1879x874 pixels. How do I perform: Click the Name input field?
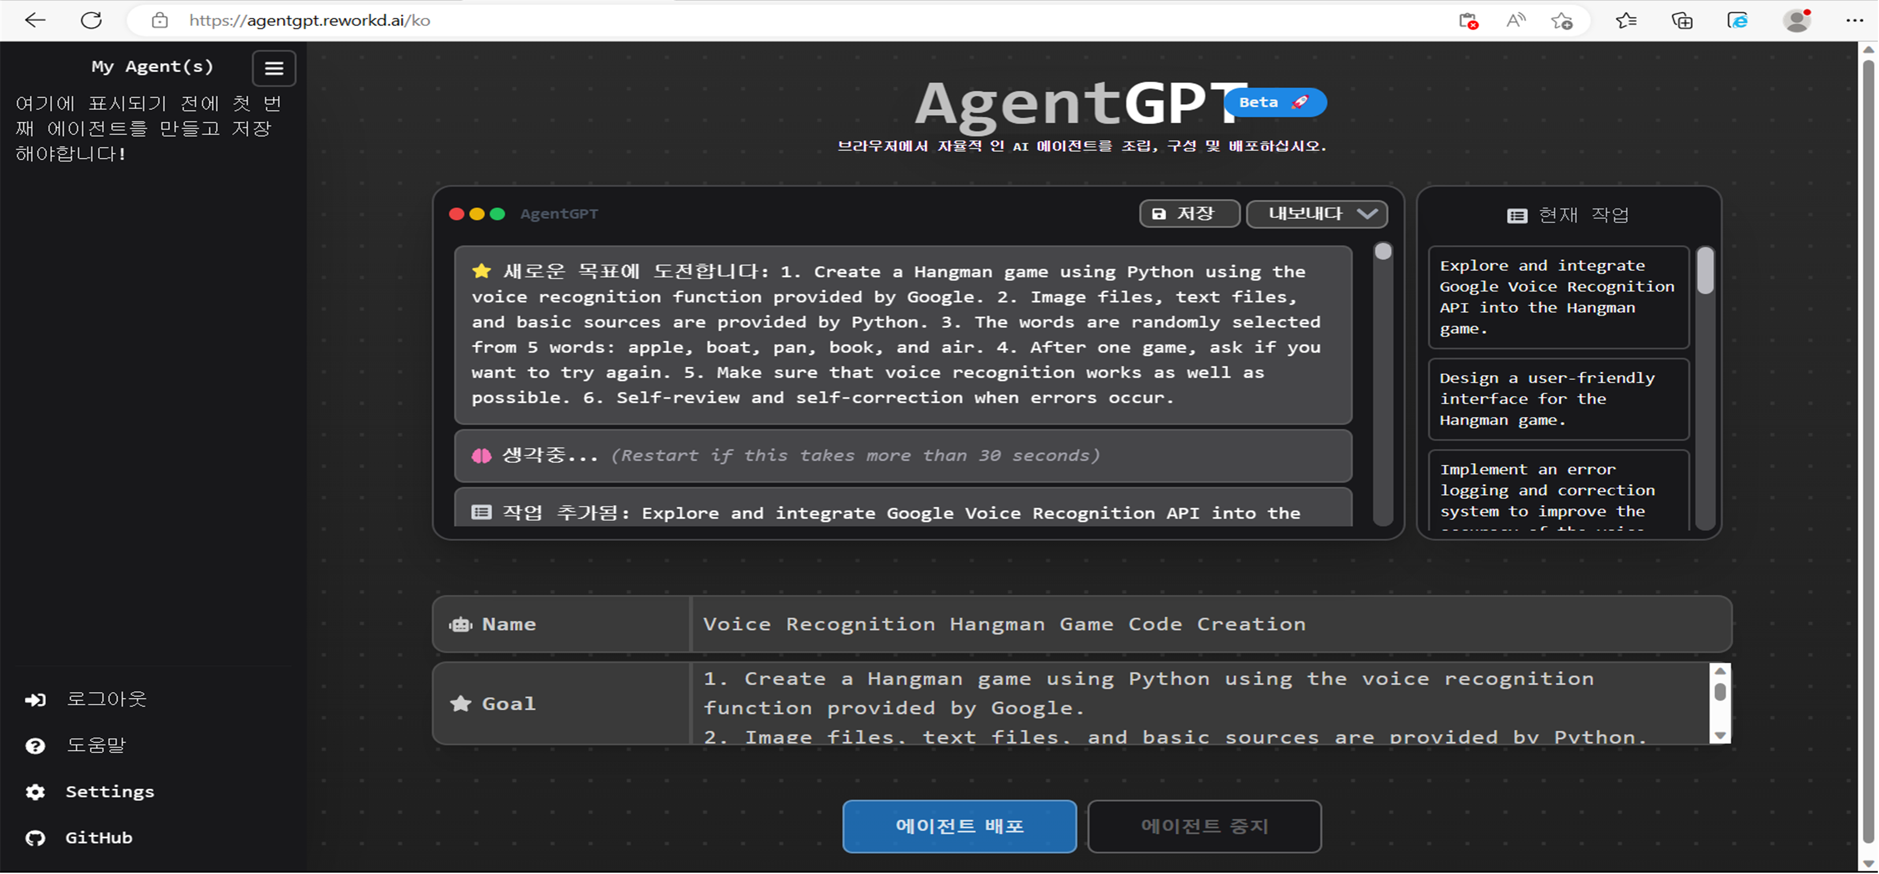point(1211,624)
